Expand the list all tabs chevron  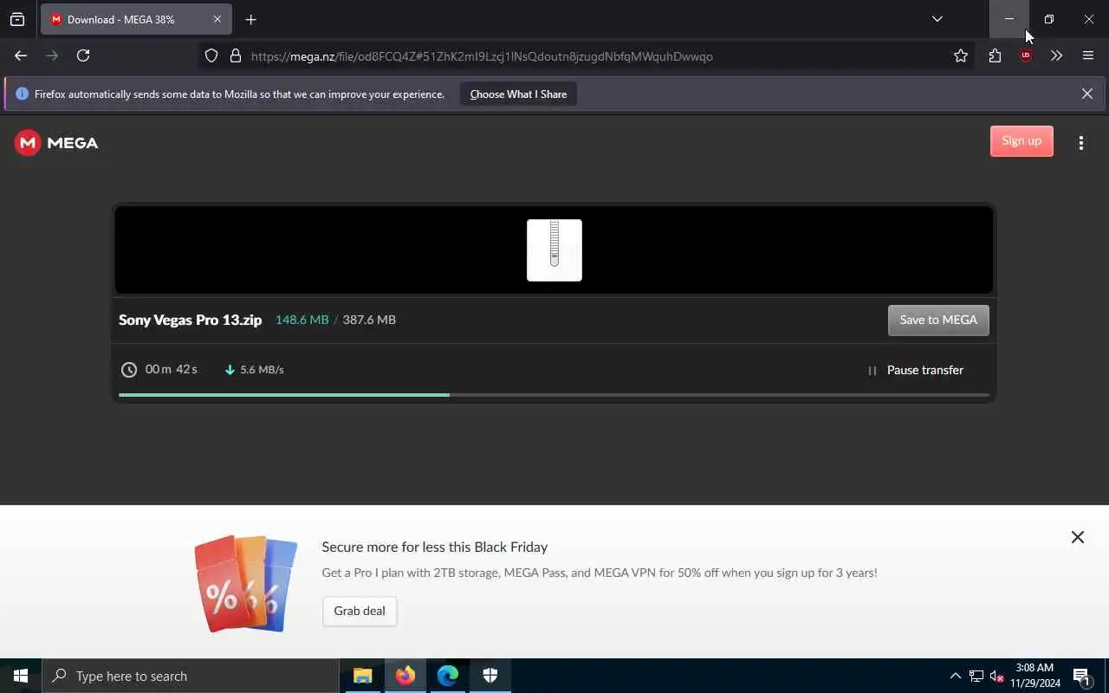pos(937,19)
